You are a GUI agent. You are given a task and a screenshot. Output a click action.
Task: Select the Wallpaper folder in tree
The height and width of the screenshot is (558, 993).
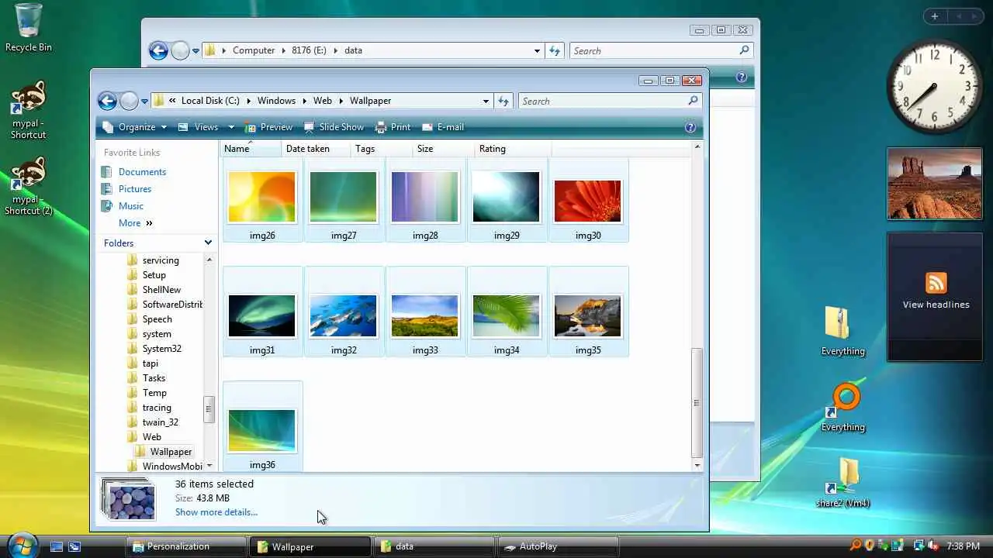(171, 452)
